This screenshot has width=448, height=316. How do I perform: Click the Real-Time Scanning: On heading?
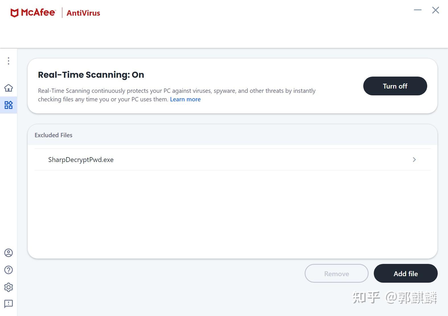click(x=91, y=75)
